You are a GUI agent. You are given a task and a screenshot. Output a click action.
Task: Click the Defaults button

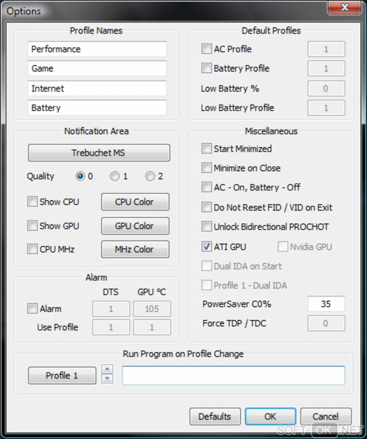(x=215, y=417)
